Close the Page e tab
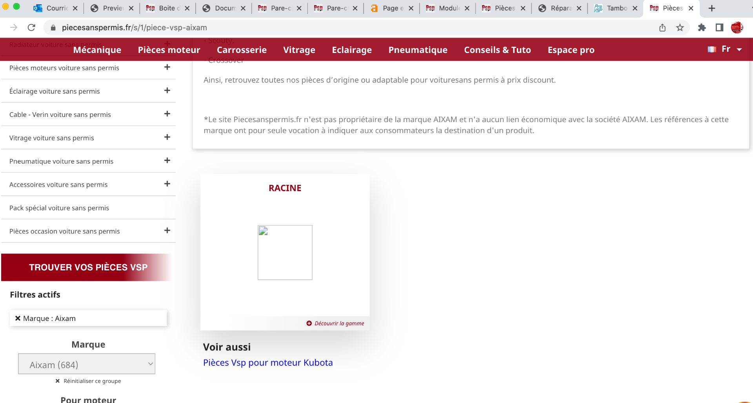Viewport: 753px width, 403px height. click(411, 8)
